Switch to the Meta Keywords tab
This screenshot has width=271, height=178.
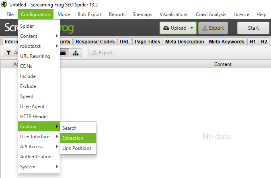pos(227,42)
